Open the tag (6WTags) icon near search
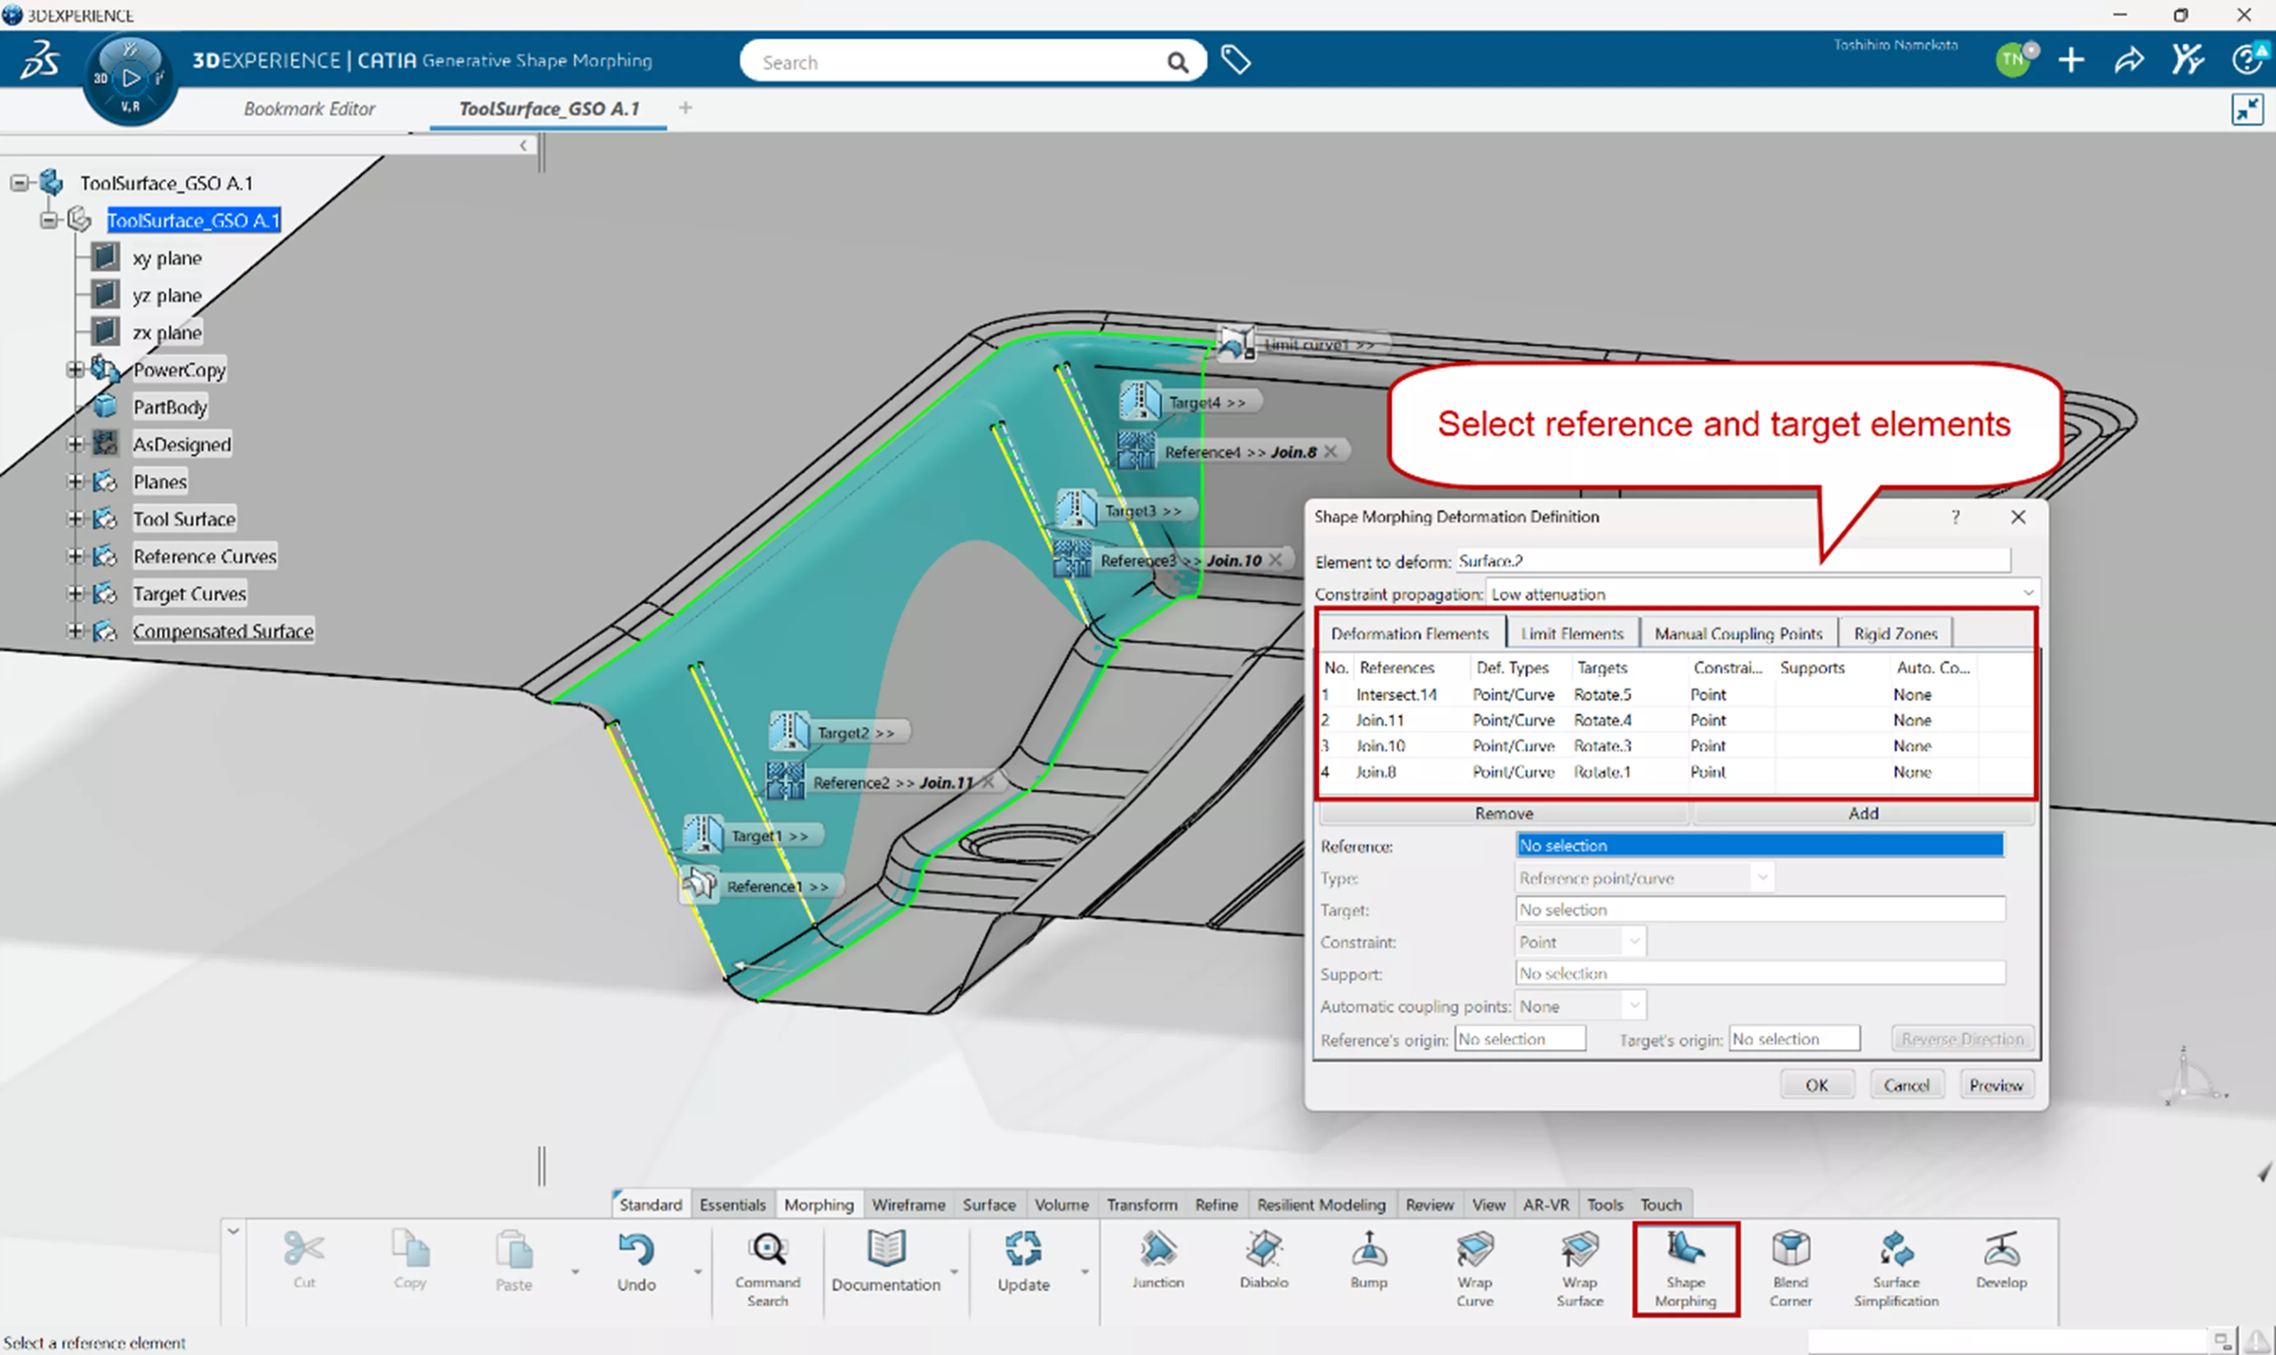The image size is (2276, 1355). point(1235,60)
